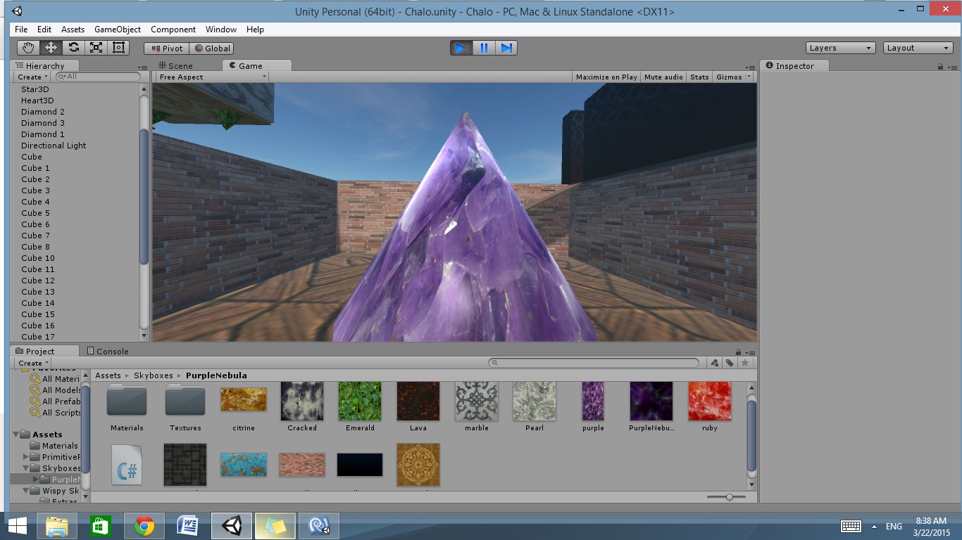Open Search by Type filter in Project

click(x=715, y=363)
